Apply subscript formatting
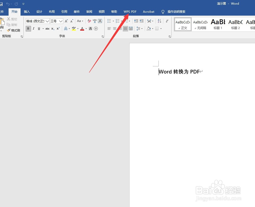This screenshot has height=207, width=255. coord(53,29)
